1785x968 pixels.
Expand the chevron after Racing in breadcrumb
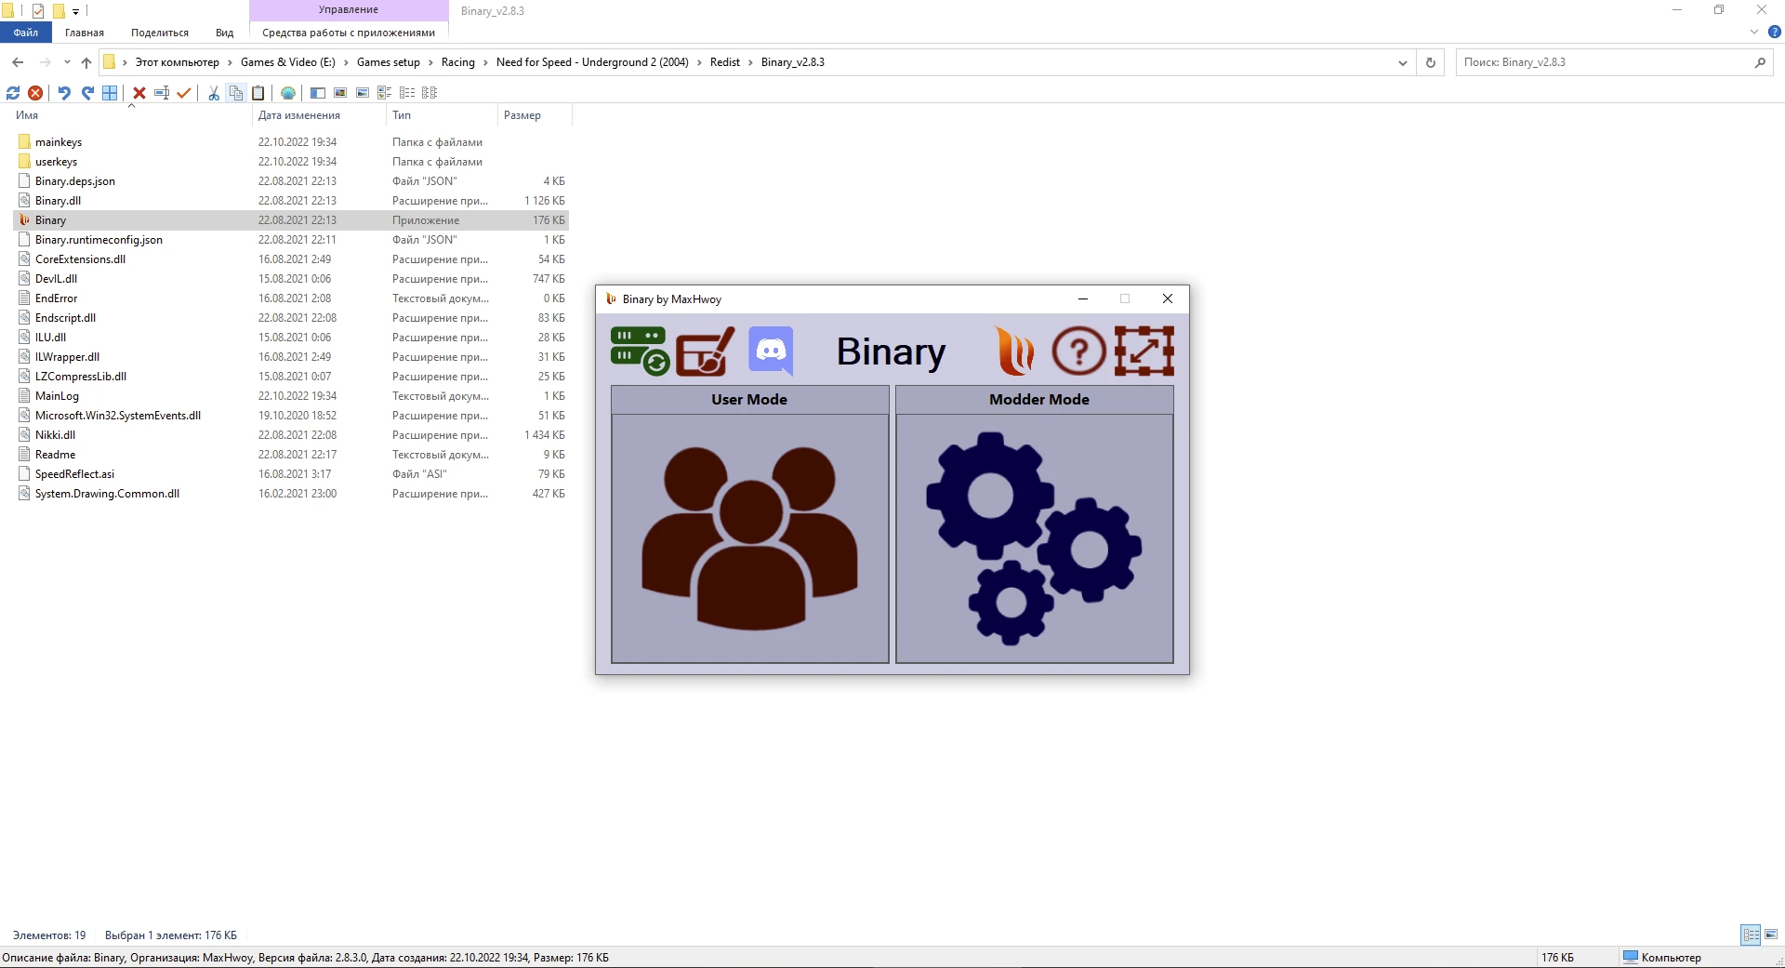click(485, 63)
